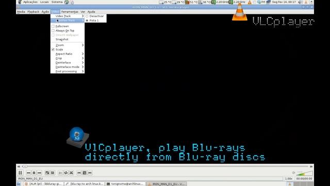Click the seek bar handle
Screen dimensions: 330x186
[24, 166]
